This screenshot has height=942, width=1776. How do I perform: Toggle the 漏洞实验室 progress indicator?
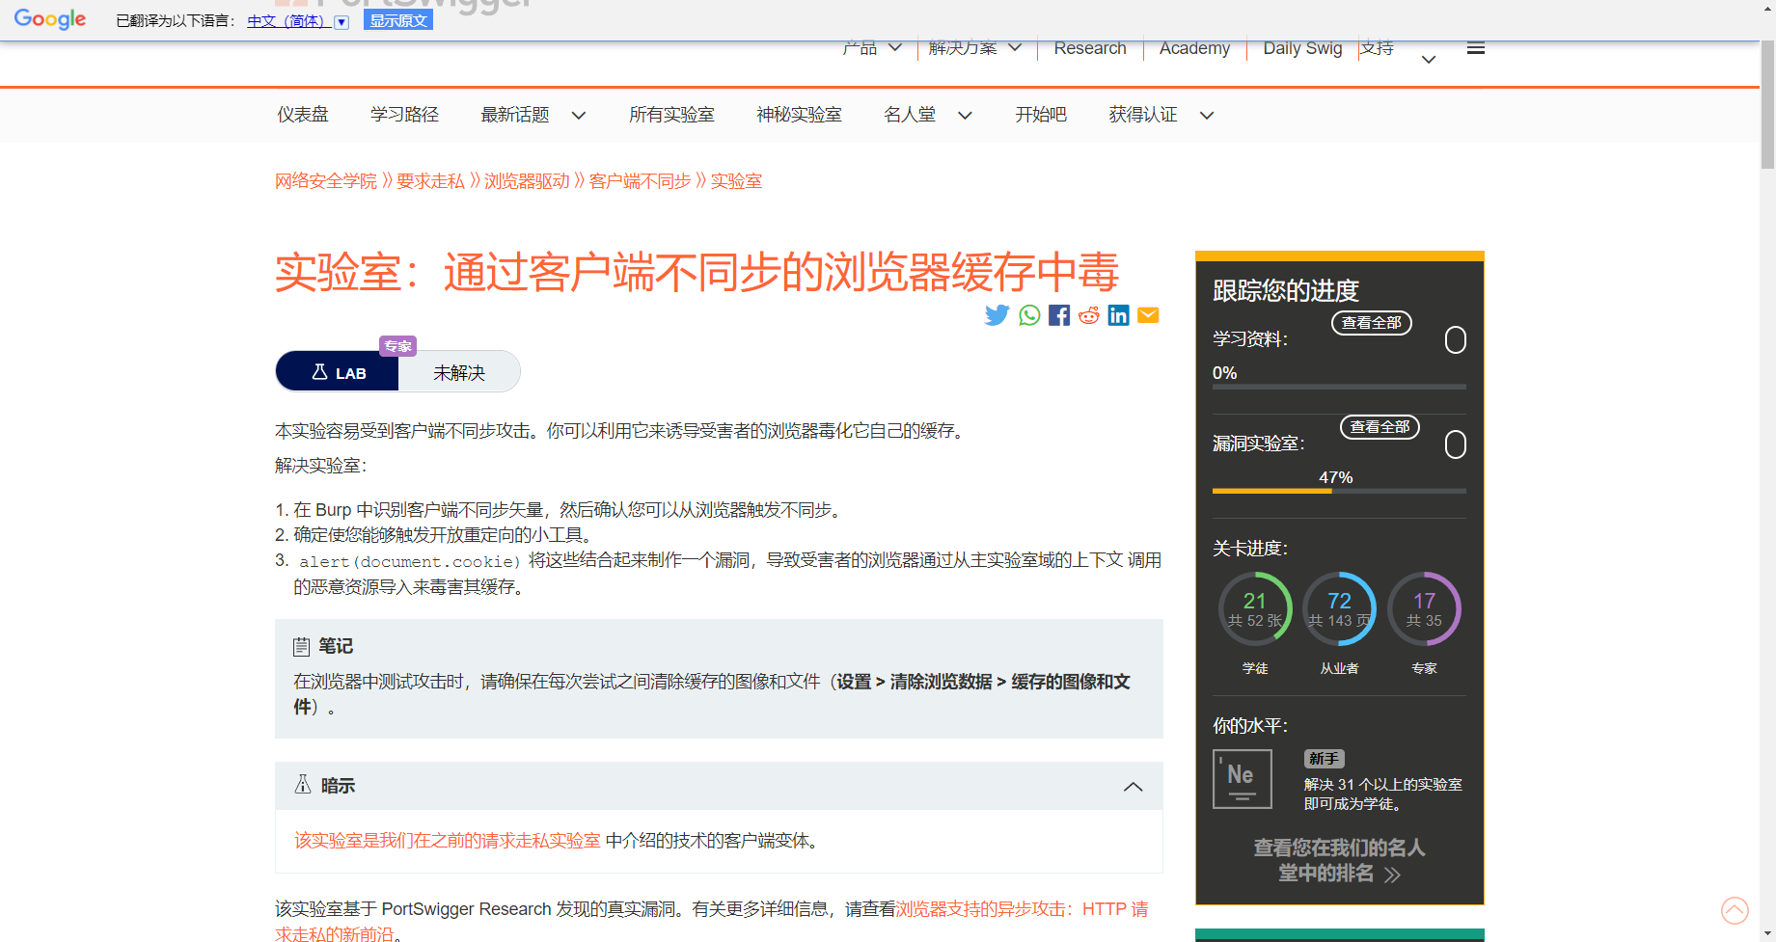coord(1456,444)
